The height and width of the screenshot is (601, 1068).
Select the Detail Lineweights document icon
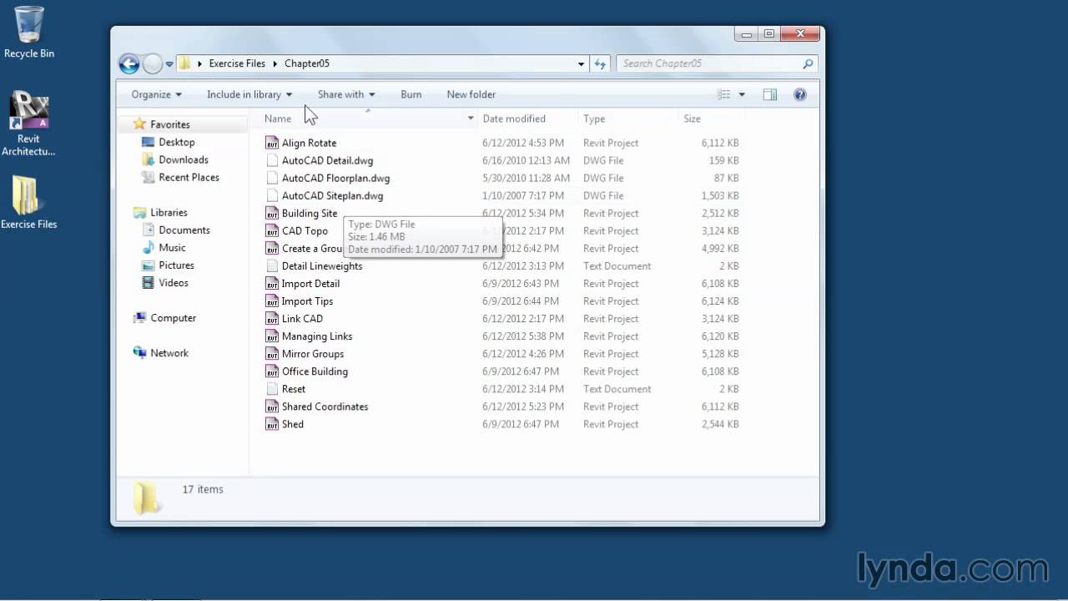pyautogui.click(x=272, y=265)
